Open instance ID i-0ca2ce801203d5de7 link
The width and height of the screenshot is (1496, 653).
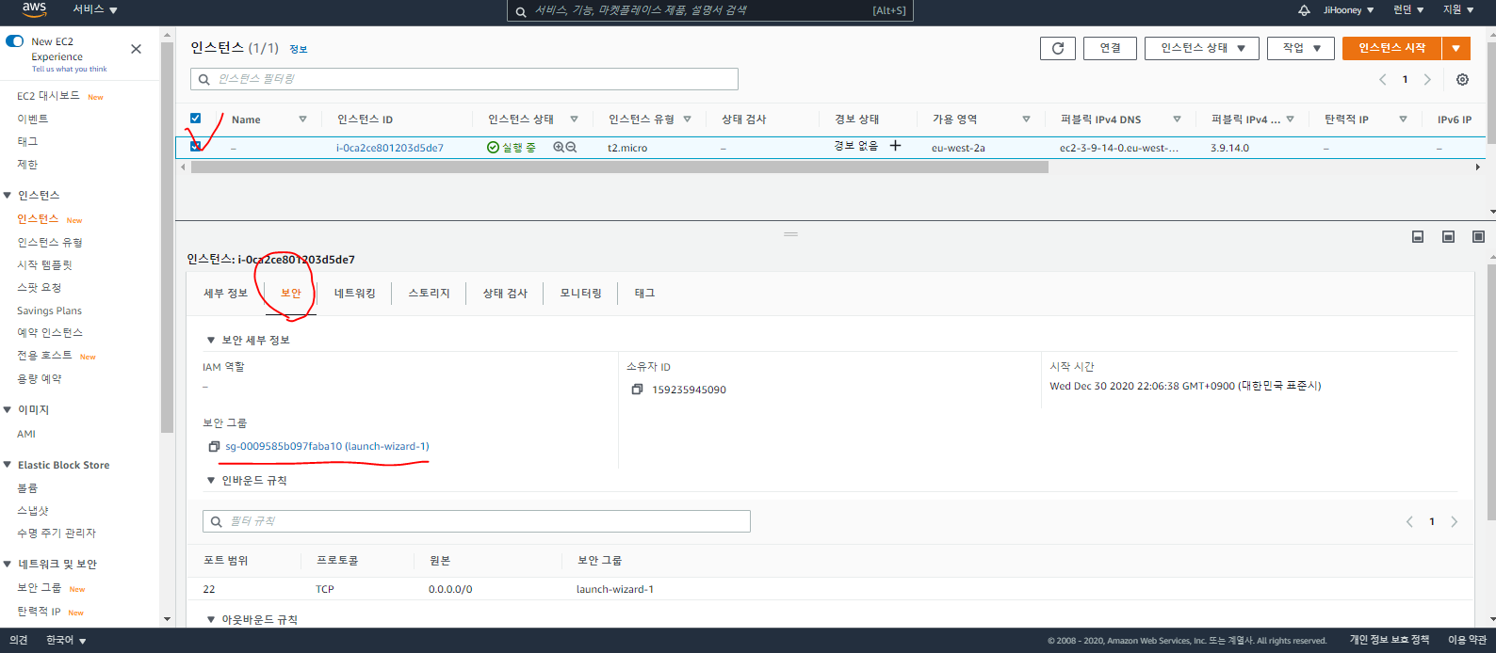point(390,148)
